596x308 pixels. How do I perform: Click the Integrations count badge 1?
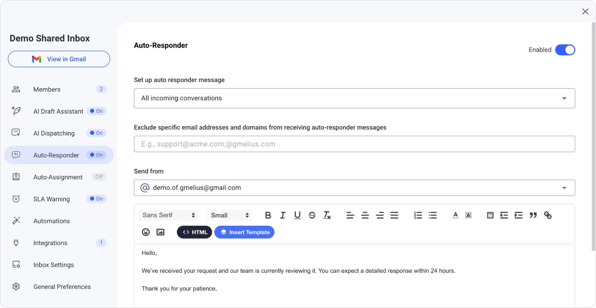(x=101, y=242)
